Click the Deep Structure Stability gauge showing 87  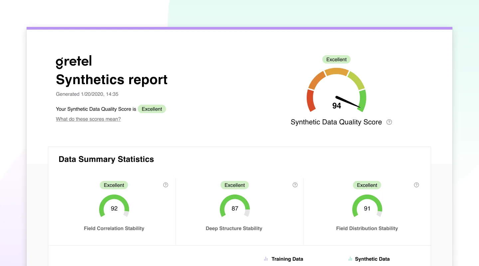235,206
